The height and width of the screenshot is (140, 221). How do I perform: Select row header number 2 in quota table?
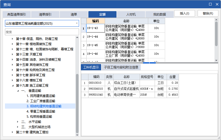tap(84, 37)
